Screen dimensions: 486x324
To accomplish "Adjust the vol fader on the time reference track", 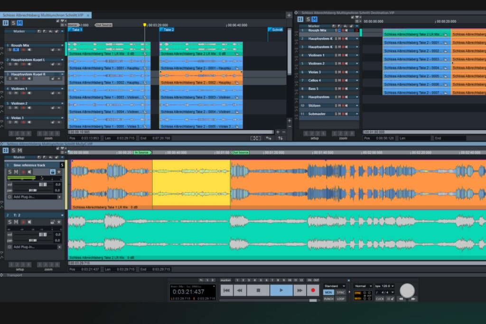I will pyautogui.click(x=42, y=185).
